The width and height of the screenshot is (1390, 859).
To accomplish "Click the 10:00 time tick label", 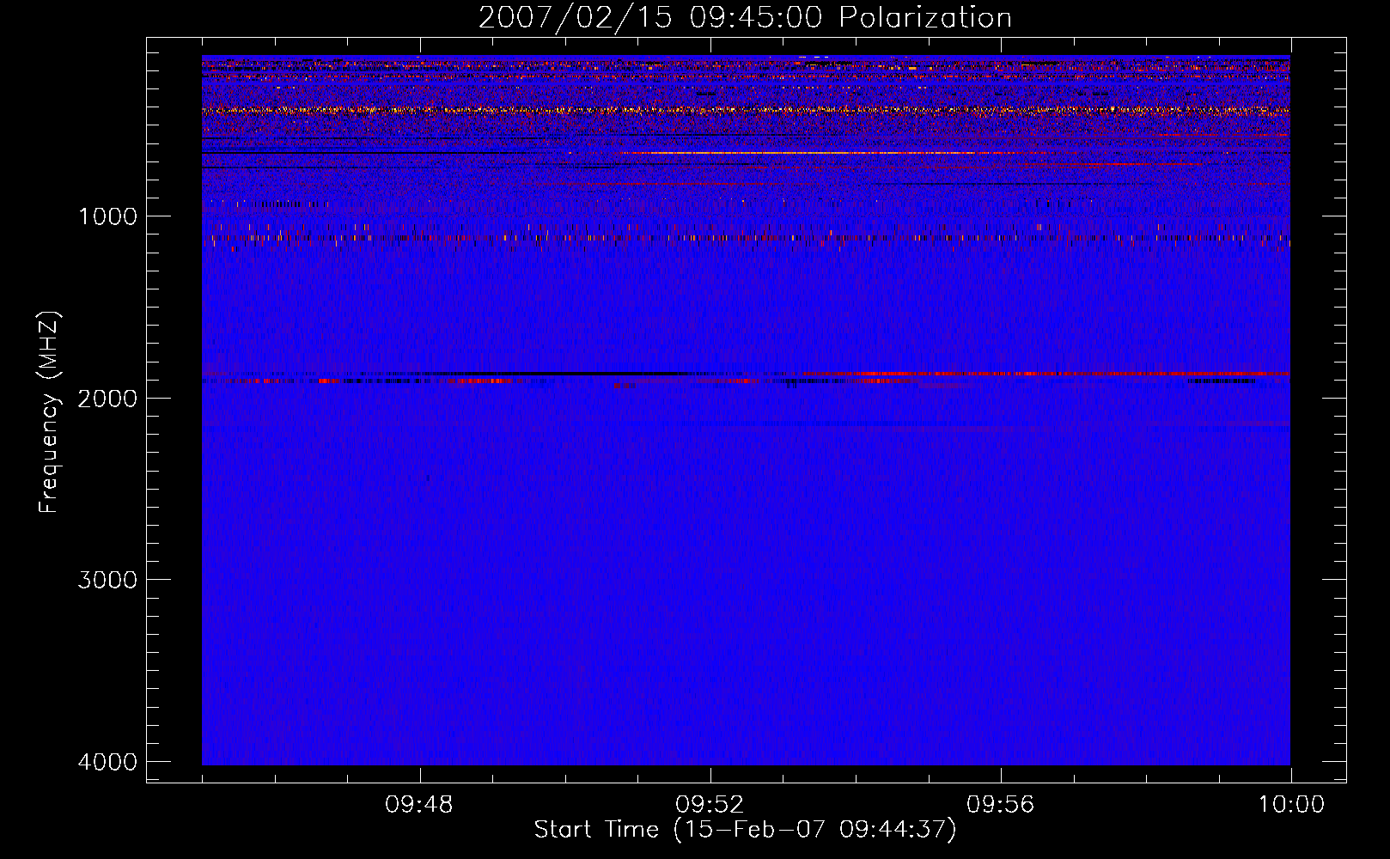I will (1291, 805).
